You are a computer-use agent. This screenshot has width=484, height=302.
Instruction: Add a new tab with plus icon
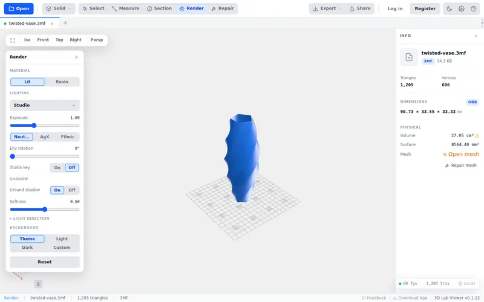coord(65,23)
